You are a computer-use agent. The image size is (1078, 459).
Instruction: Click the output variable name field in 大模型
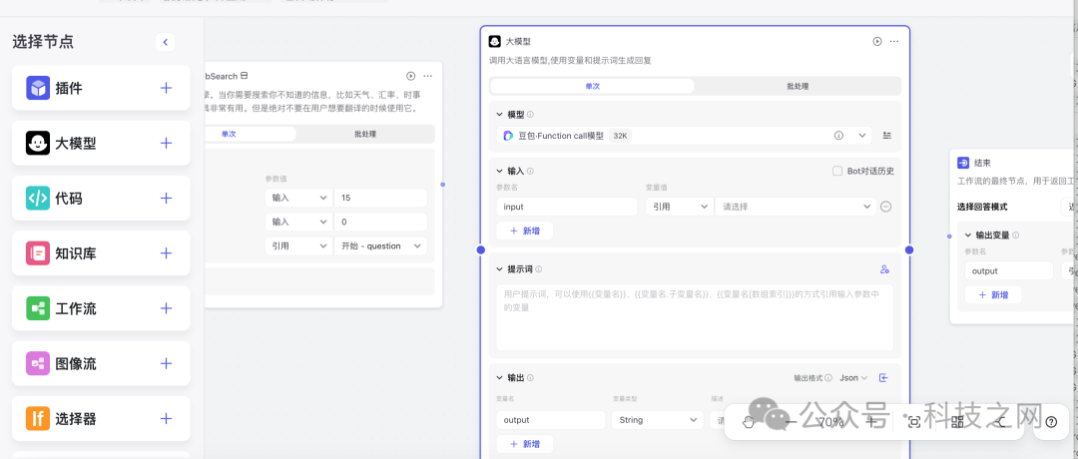point(551,420)
